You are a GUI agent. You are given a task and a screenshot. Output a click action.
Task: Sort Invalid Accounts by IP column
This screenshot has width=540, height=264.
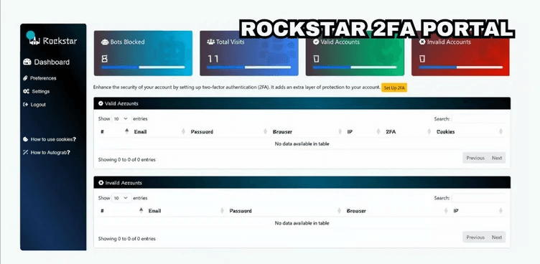coord(478,211)
